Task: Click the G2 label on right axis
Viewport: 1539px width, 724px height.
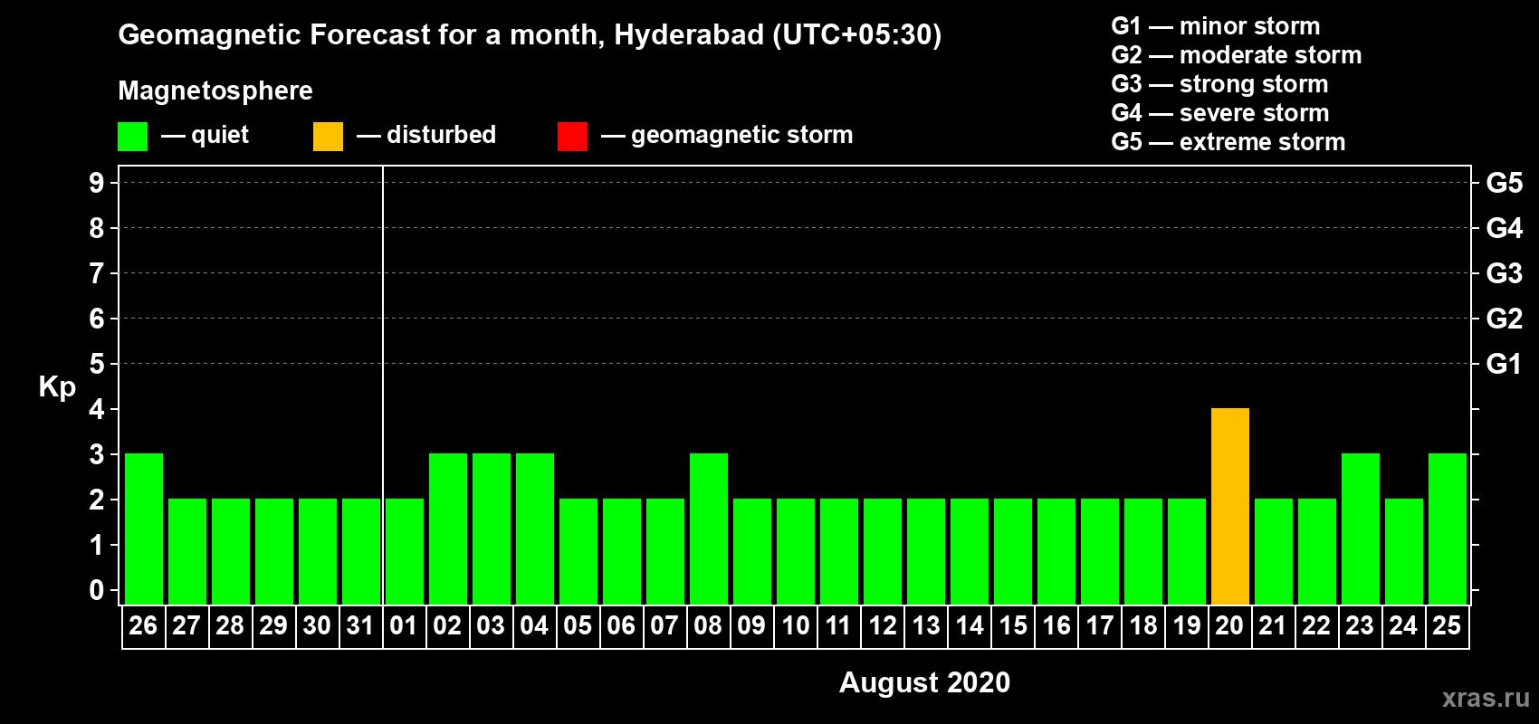Action: 1505,319
